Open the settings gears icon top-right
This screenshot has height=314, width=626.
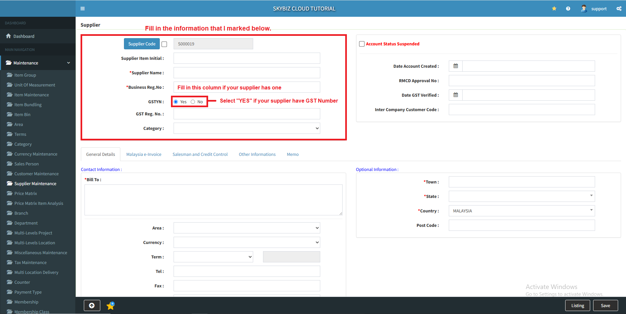(x=619, y=9)
